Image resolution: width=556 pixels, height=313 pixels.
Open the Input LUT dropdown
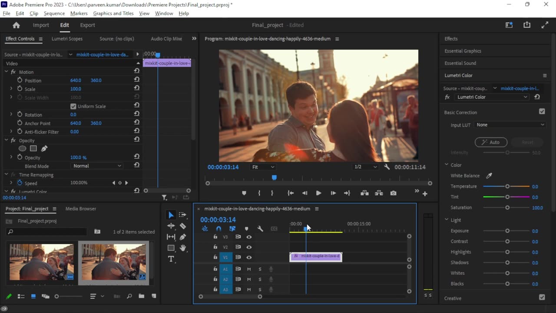[x=510, y=125]
